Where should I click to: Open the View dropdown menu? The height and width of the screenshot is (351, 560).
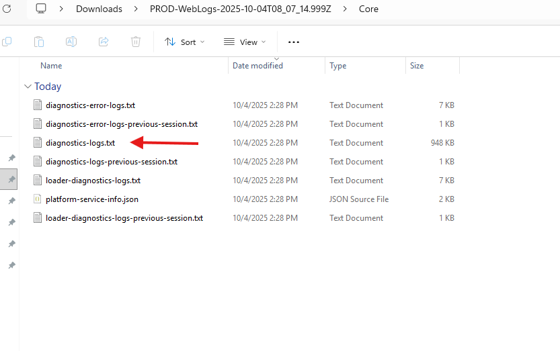(x=245, y=42)
